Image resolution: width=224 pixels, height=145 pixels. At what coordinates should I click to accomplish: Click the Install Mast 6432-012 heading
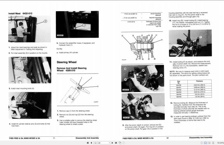(20, 13)
